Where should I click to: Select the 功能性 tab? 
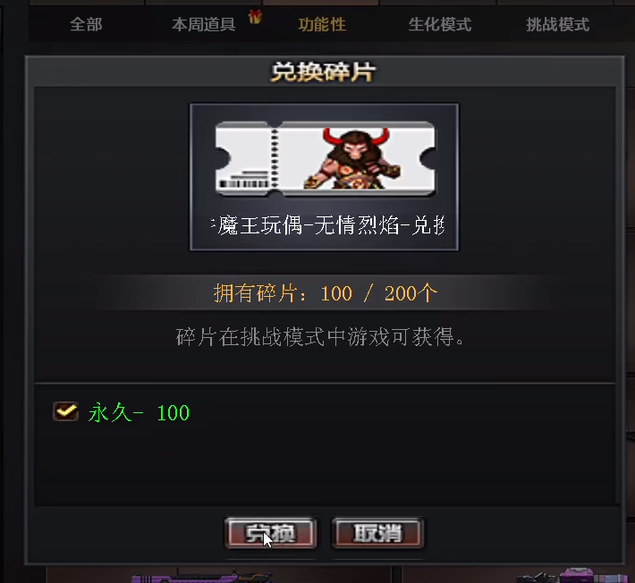pyautogui.click(x=322, y=24)
